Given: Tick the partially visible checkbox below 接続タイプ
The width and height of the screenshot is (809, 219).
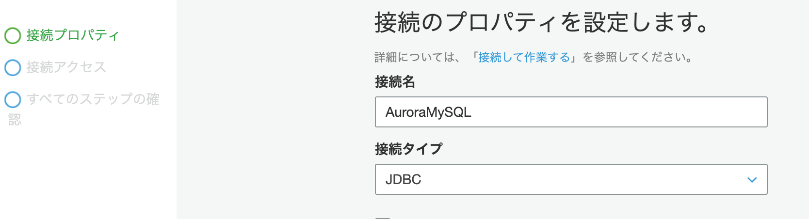Looking at the screenshot, I should coord(383,218).
